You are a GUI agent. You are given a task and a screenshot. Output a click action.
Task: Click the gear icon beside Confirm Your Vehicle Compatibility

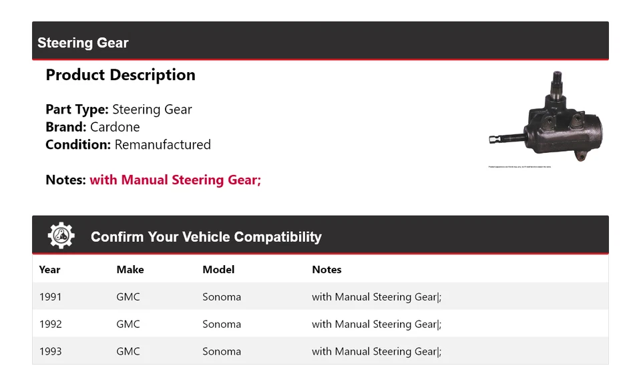click(x=61, y=236)
